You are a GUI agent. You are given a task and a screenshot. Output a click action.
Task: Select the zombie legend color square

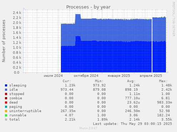point(6,98)
